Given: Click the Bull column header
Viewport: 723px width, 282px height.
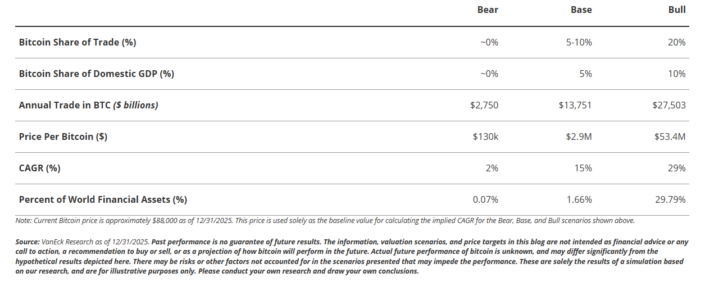Looking at the screenshot, I should (677, 10).
